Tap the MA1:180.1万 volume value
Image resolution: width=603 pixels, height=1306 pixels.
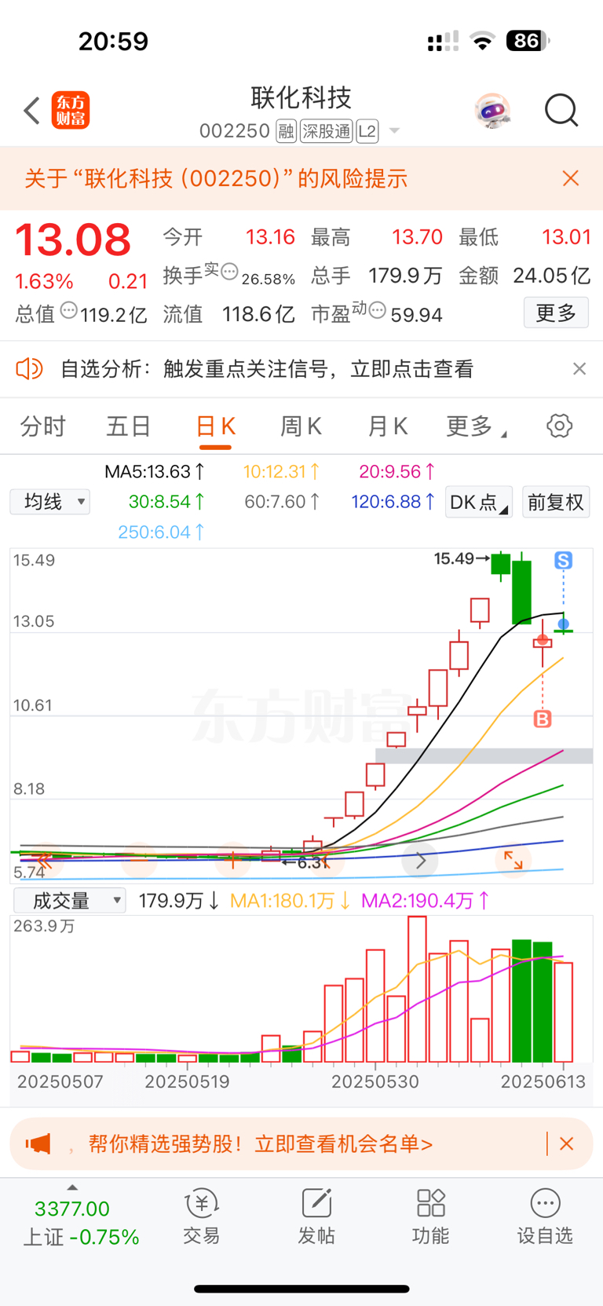[290, 901]
